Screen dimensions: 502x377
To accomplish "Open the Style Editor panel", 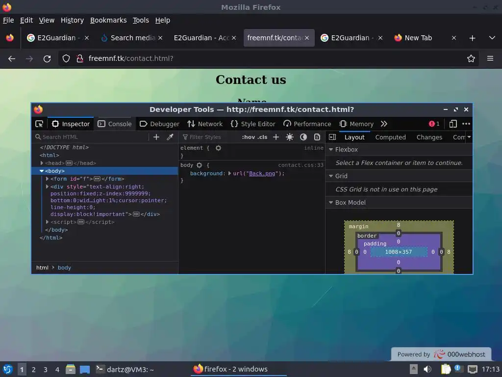I will pyautogui.click(x=253, y=124).
